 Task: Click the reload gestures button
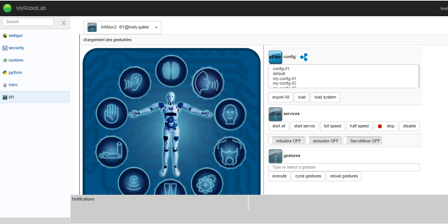[x=344, y=176]
